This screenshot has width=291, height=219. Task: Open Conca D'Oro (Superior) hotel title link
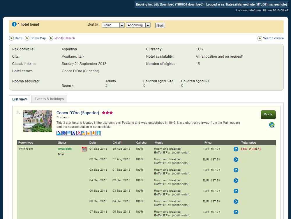(x=78, y=113)
